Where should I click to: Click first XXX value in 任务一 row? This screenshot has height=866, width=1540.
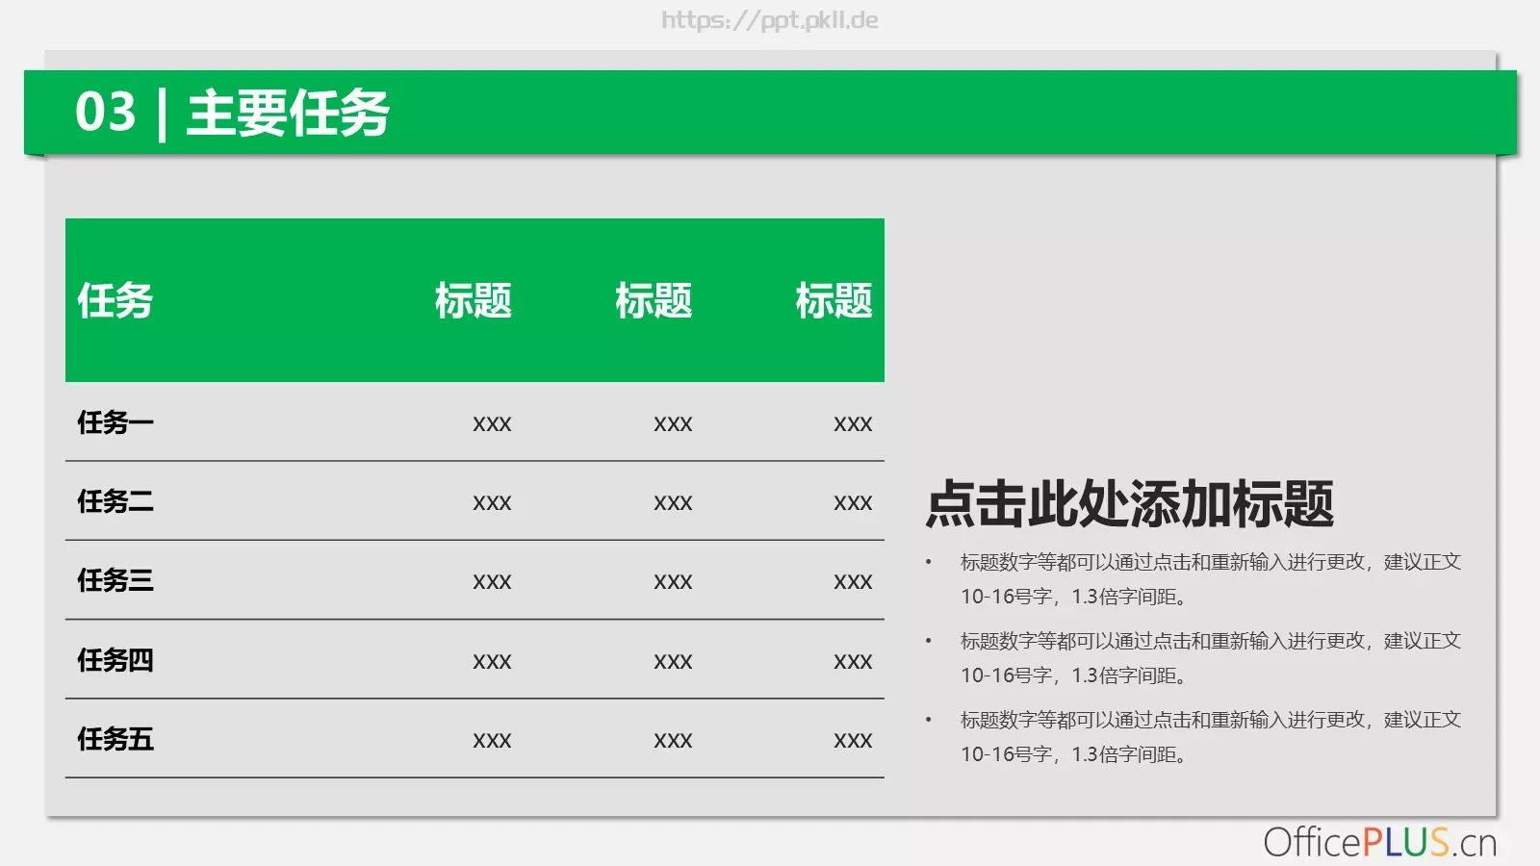[x=492, y=424]
